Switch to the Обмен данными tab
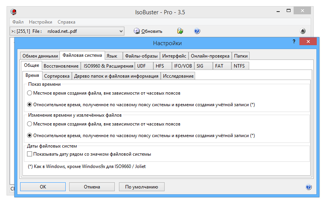Image resolution: width=328 pixels, height=207 pixels. tap(40, 56)
